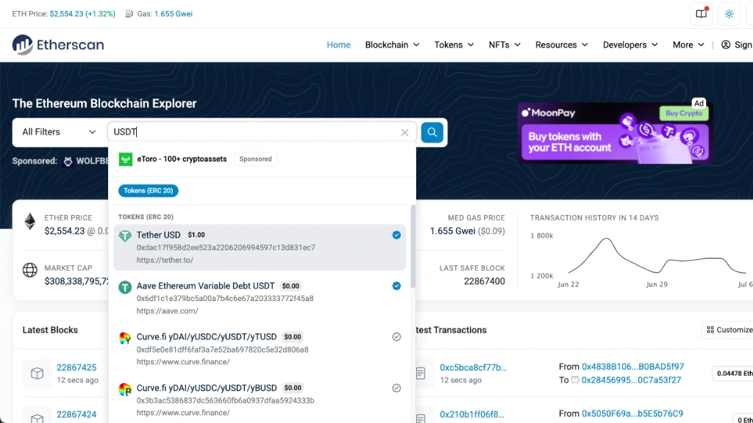The width and height of the screenshot is (753, 423).
Task: Click the https://aave.com/ text
Action: pyautogui.click(x=167, y=311)
